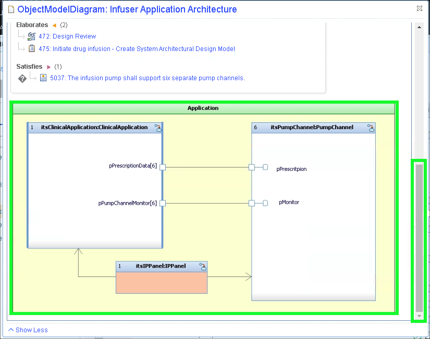This screenshot has width=430, height=339.
Task: Click the scrollbar down arrow
Action: tap(419, 316)
